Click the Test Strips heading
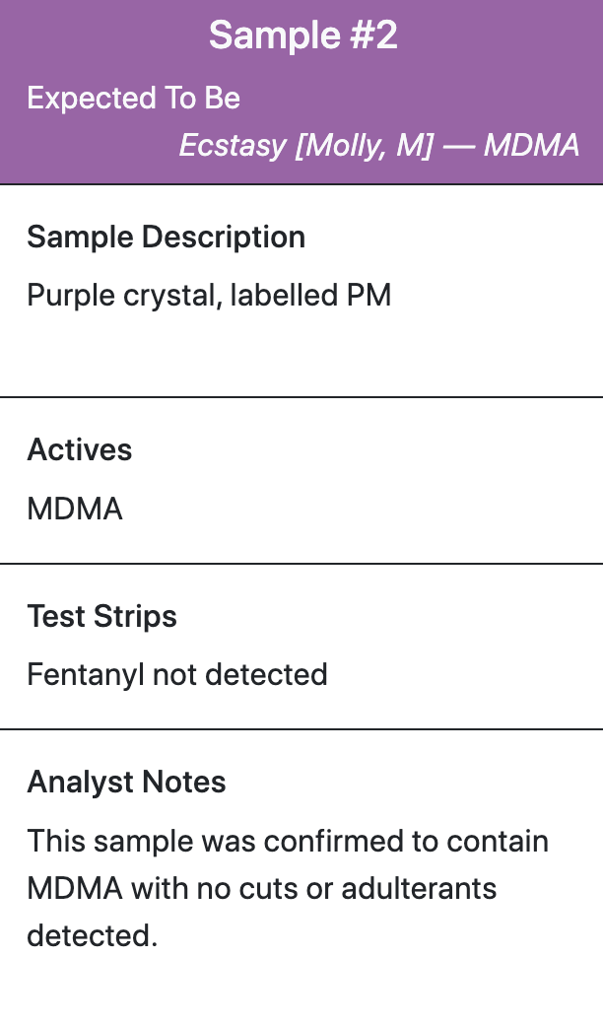 (x=101, y=616)
